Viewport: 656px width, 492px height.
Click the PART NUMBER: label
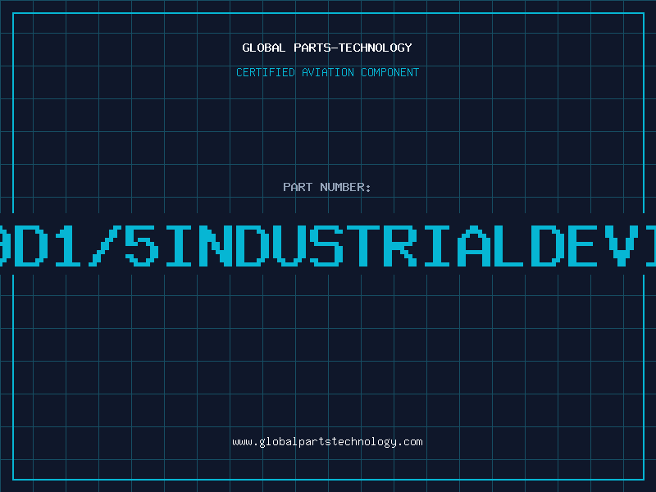(327, 187)
